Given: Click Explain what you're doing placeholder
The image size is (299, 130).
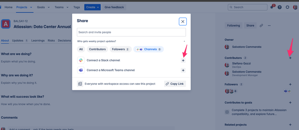Looking at the screenshot, I should 18,61.
